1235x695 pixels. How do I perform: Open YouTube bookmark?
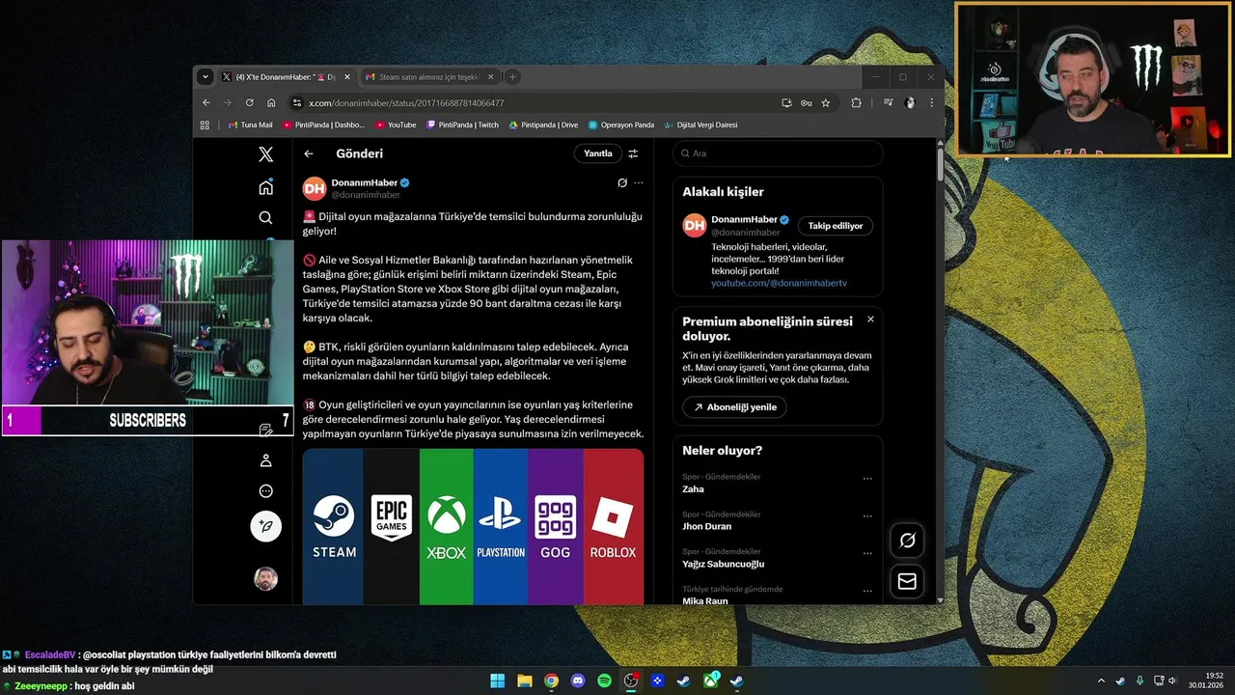click(x=396, y=125)
